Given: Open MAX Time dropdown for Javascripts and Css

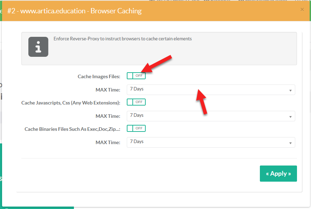Looking at the screenshot, I should 210,116.
